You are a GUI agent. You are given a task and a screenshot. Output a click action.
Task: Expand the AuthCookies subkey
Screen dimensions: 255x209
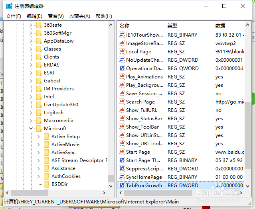(x=39, y=176)
